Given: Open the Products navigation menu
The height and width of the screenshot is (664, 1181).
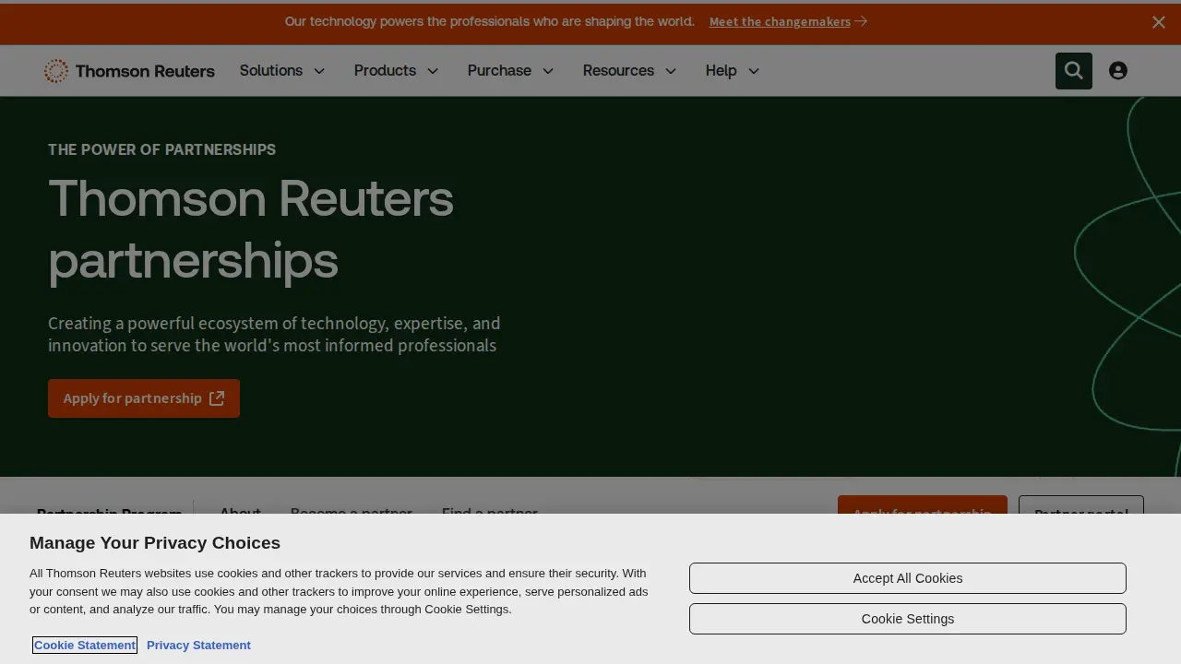Looking at the screenshot, I should 397,71.
